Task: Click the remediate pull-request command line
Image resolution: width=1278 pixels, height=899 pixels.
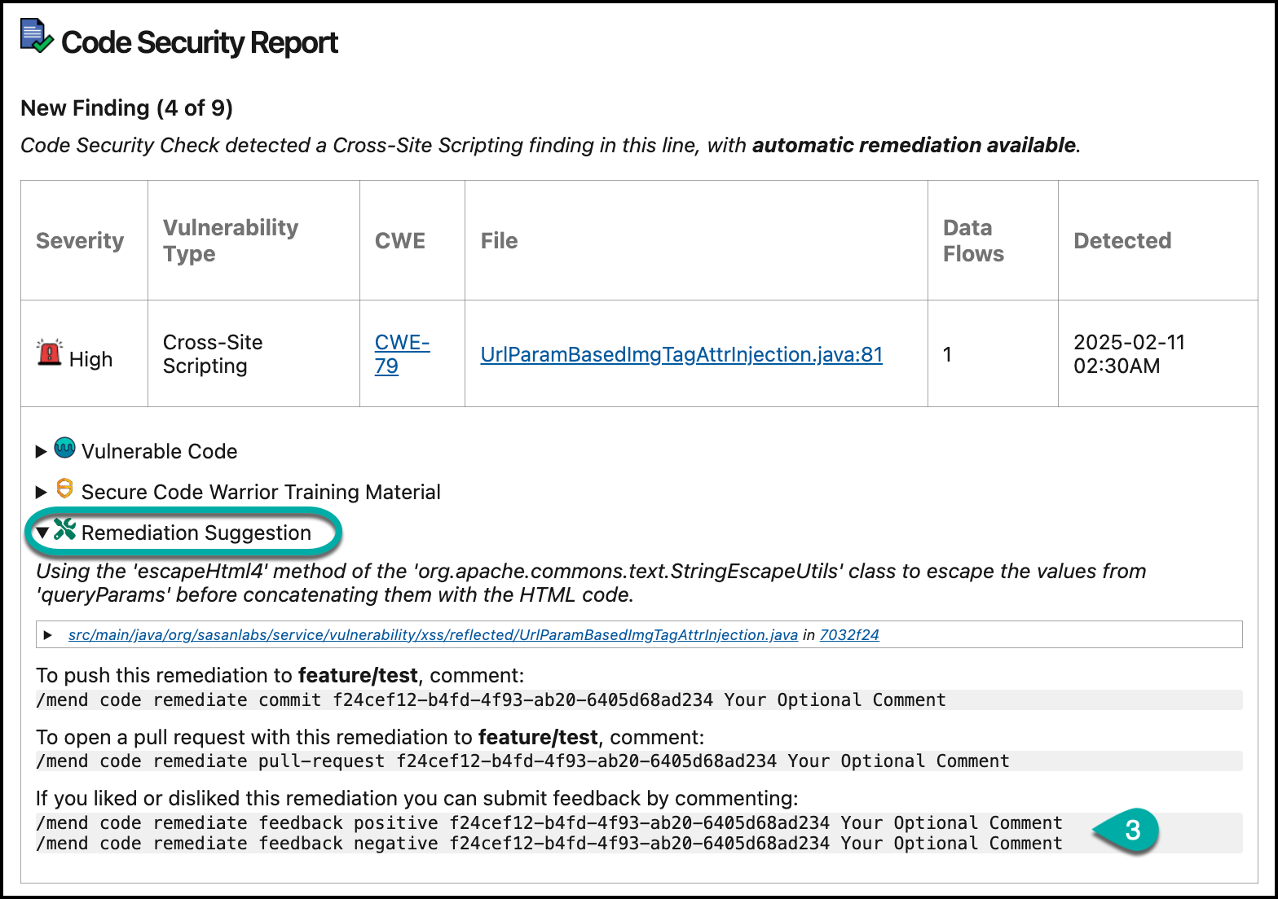Action: 522,761
